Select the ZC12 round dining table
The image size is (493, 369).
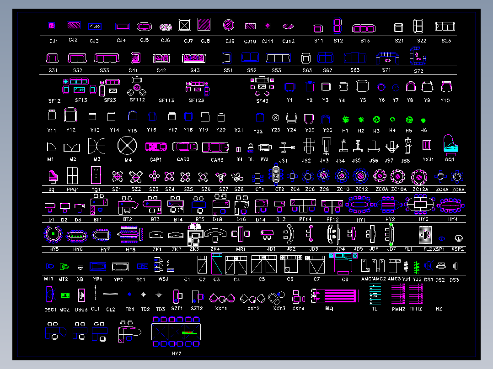click(361, 176)
